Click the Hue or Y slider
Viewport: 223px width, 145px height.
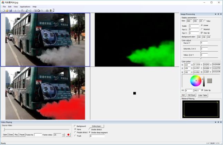point(200,46)
